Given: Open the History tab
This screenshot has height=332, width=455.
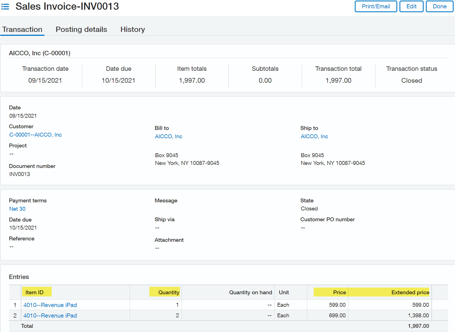Looking at the screenshot, I should pos(132,29).
